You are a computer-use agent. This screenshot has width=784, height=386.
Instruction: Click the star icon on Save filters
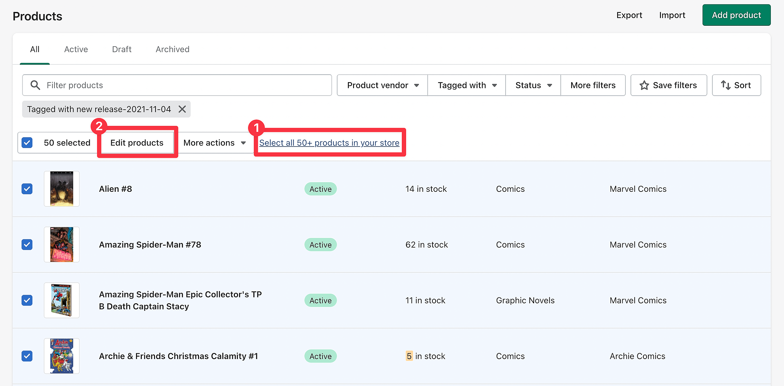click(644, 85)
